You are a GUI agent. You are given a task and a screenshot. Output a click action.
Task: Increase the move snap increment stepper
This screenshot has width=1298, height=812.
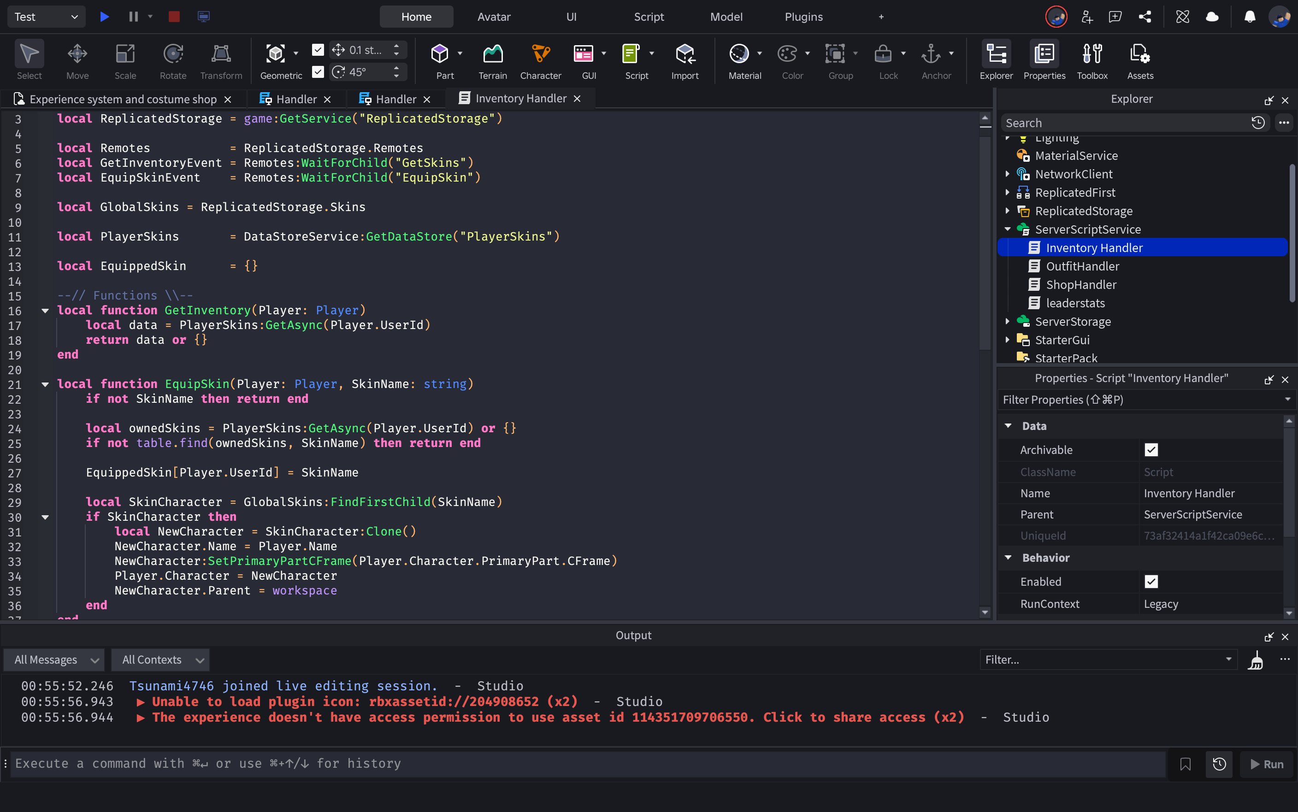(x=396, y=47)
